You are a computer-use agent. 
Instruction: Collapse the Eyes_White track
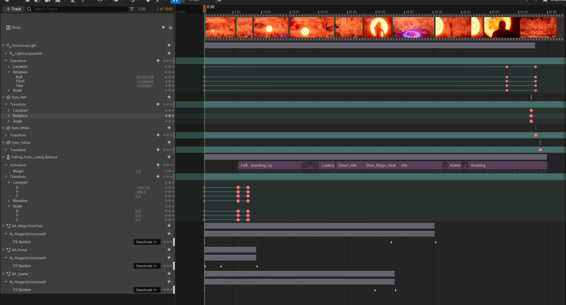3,128
